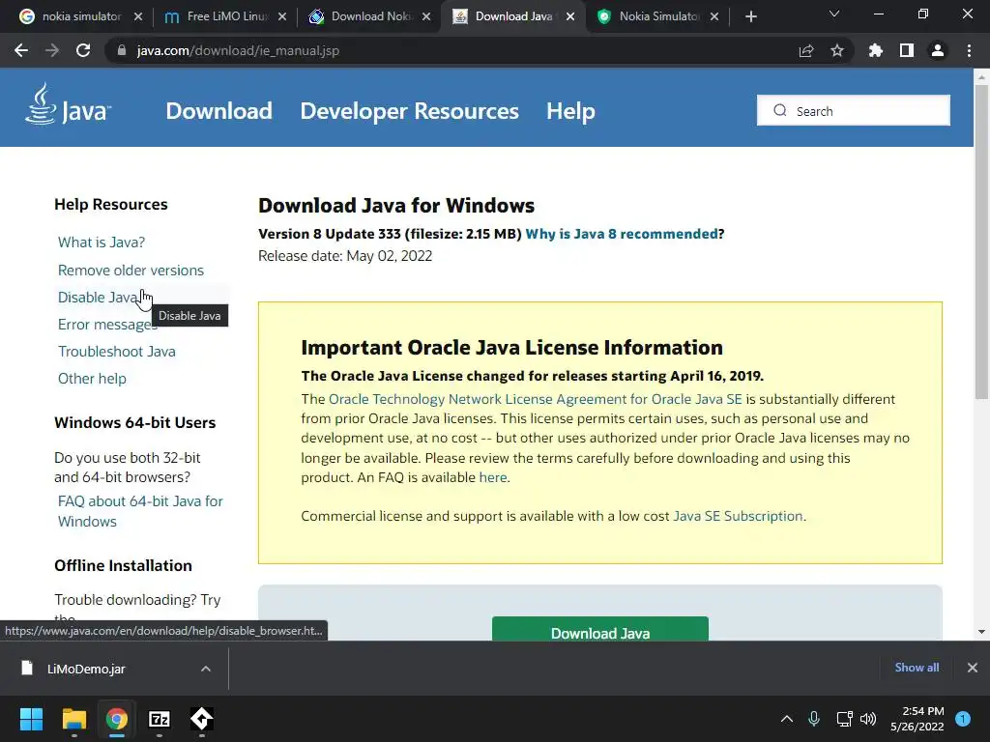This screenshot has height=742, width=990.
Task: Click the page vertical scrollbar thumb
Action: coord(981,240)
